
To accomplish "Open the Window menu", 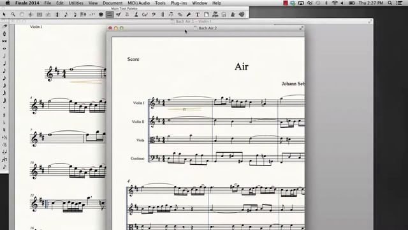I will click(x=200, y=3).
